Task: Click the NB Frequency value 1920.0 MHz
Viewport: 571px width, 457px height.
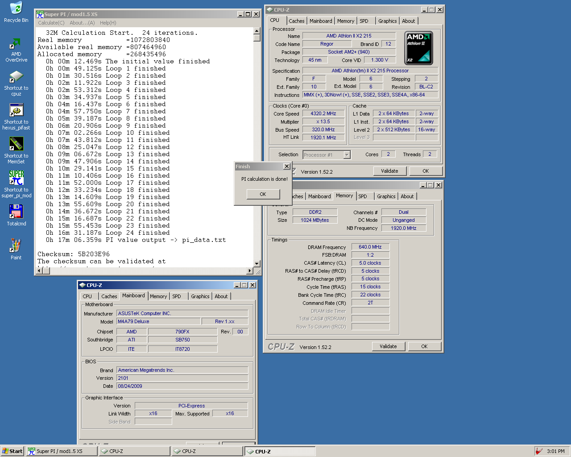Action: tap(404, 228)
